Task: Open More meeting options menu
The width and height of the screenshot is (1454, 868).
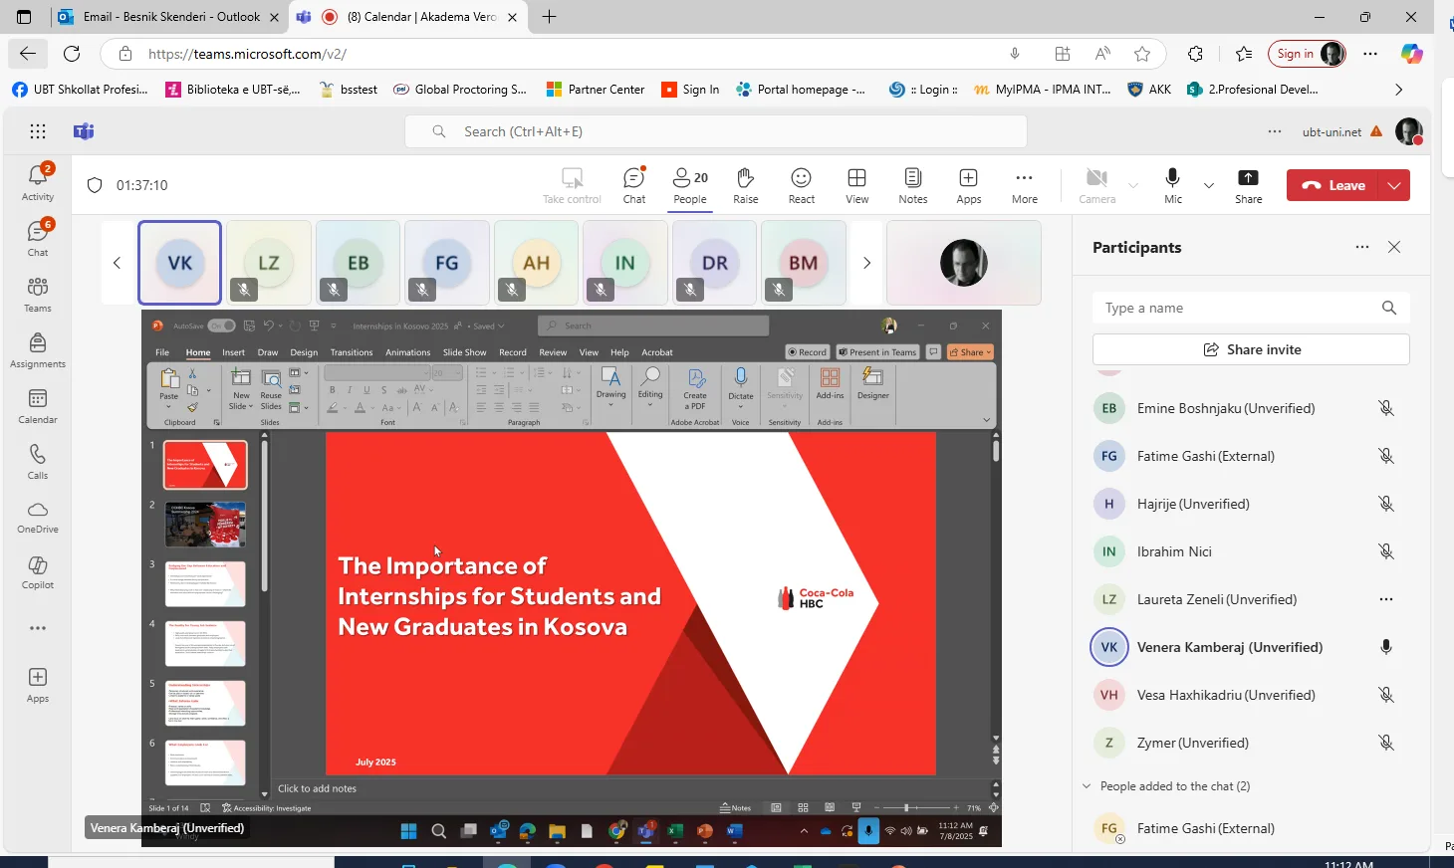Action: pos(1024,185)
